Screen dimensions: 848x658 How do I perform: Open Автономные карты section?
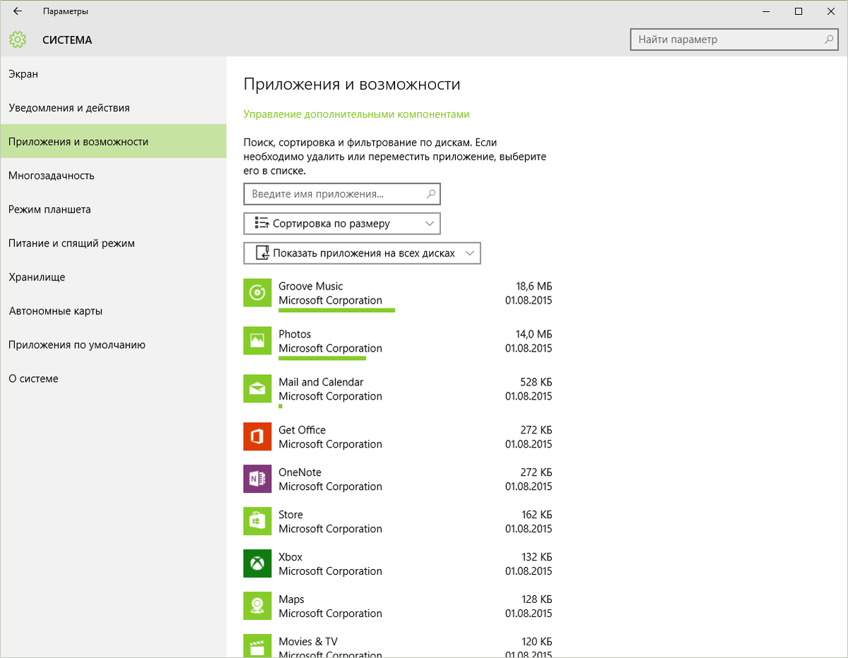click(113, 311)
